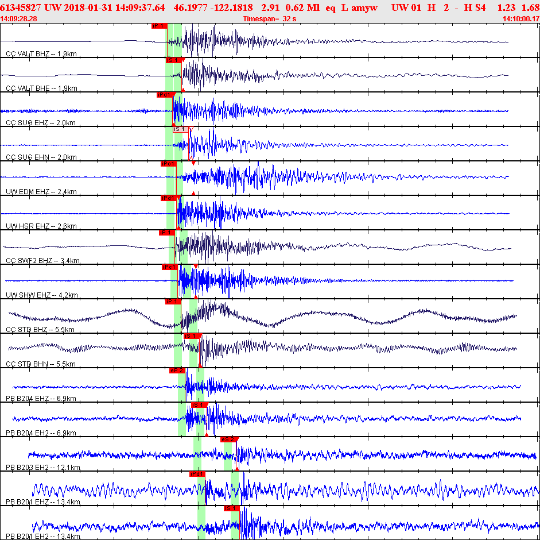Click the channel label PB B201 EH2 -- 13.4km
The image size is (540, 540).
[43, 536]
